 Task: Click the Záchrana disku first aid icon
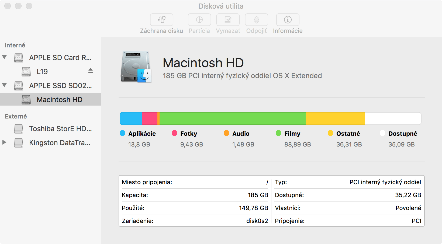(x=161, y=20)
